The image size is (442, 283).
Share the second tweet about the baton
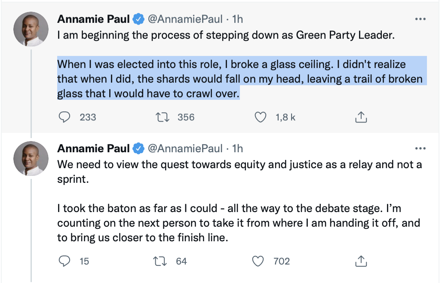(361, 261)
